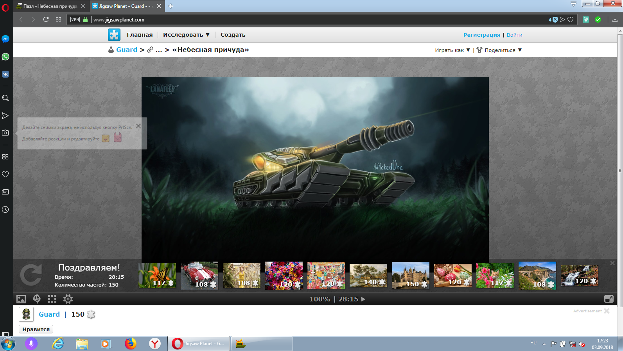623x351 pixels.
Task: Go back to the previous page
Action: (x=21, y=20)
